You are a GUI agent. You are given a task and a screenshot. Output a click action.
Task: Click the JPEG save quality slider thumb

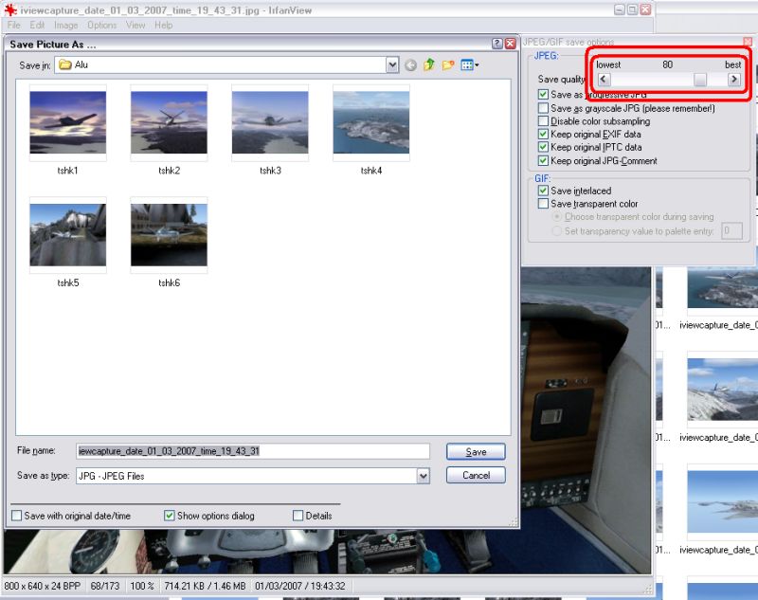click(700, 80)
